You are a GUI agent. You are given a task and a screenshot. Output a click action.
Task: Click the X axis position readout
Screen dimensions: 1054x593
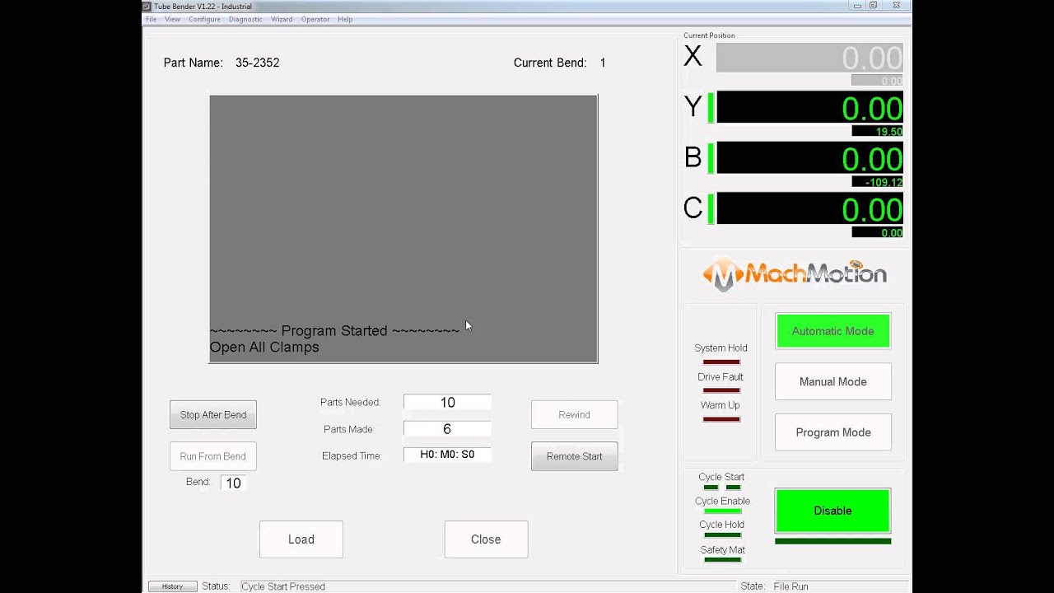click(x=809, y=58)
